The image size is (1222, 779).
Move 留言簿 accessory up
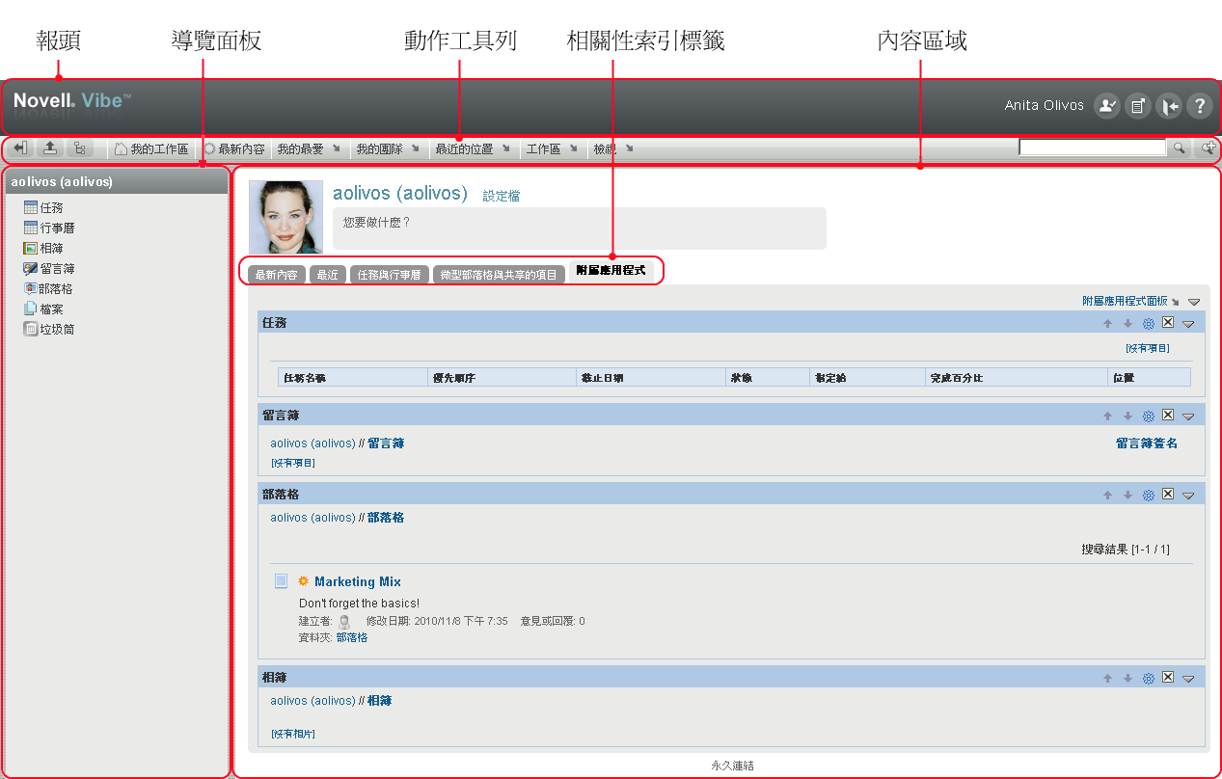[1108, 416]
